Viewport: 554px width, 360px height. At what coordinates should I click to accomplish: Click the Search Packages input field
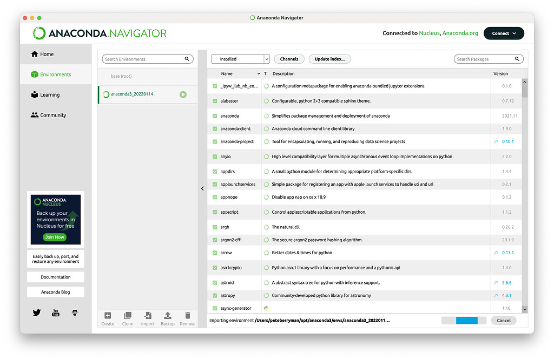pos(485,59)
